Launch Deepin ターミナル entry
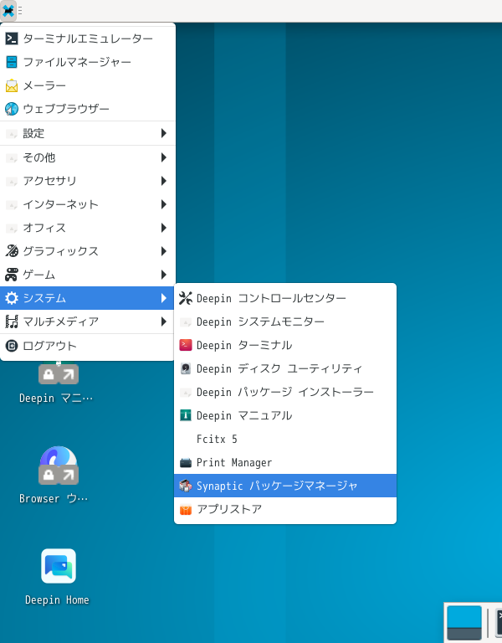502x643 pixels. (285, 345)
